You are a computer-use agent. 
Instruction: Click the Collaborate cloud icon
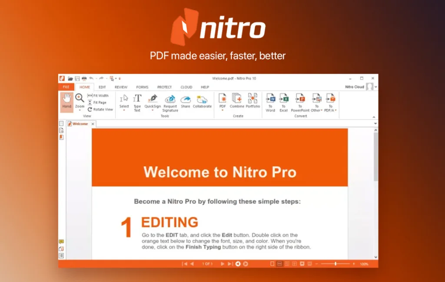(202, 99)
